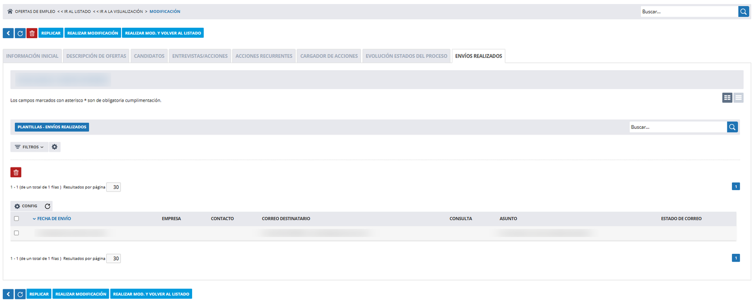Switch to the list view icon
This screenshot has height=302, width=754.
point(739,97)
